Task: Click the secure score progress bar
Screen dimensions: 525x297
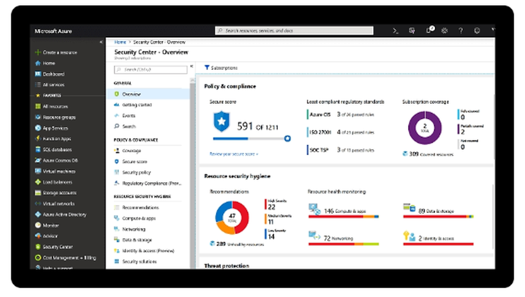Action: coord(251,139)
